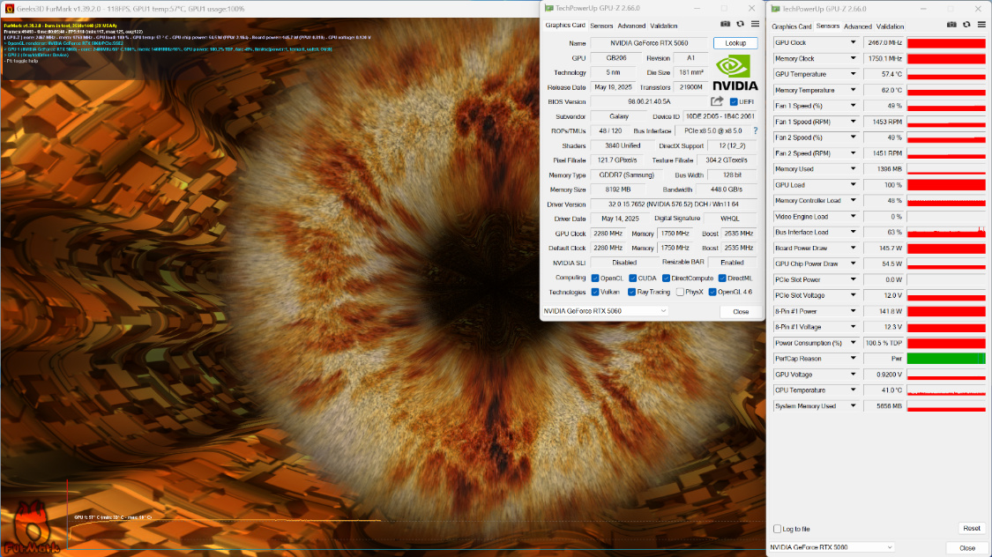Click the Reset button in Sensors window
This screenshot has width=992, height=557.
971,528
